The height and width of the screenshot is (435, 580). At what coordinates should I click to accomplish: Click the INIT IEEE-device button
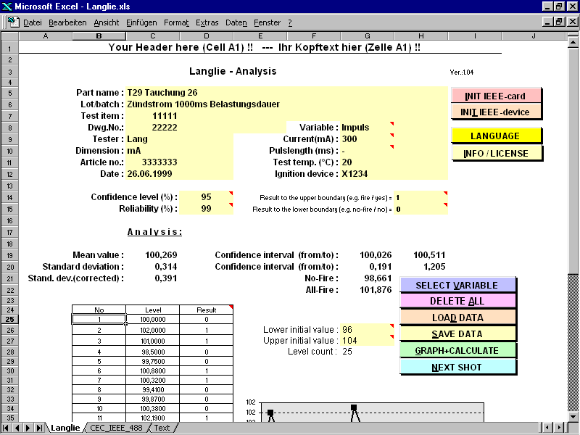coord(496,112)
